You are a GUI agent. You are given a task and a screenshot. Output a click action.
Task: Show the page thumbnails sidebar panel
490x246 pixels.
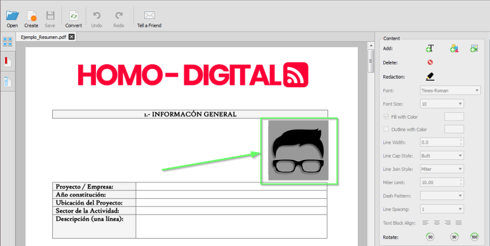click(7, 42)
